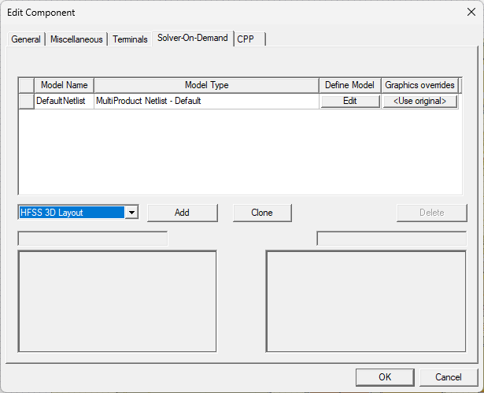484x393 pixels.
Task: Dismiss dialog with Cancel button
Action: click(449, 377)
